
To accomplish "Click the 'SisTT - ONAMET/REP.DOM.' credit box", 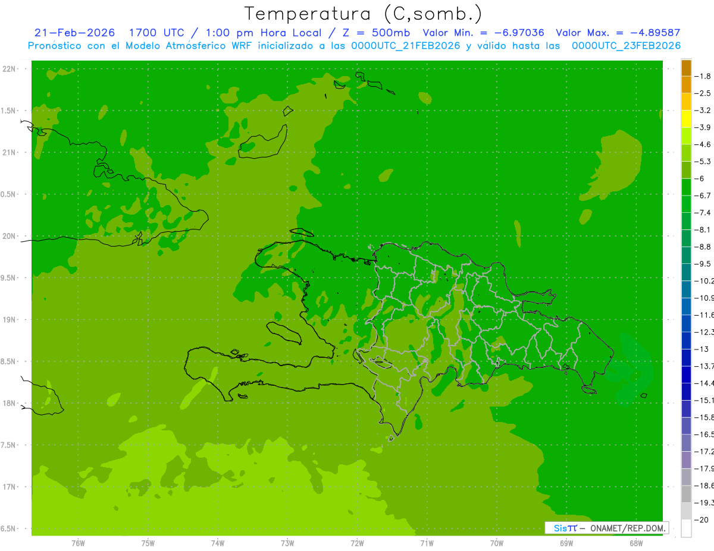I will 606,528.
